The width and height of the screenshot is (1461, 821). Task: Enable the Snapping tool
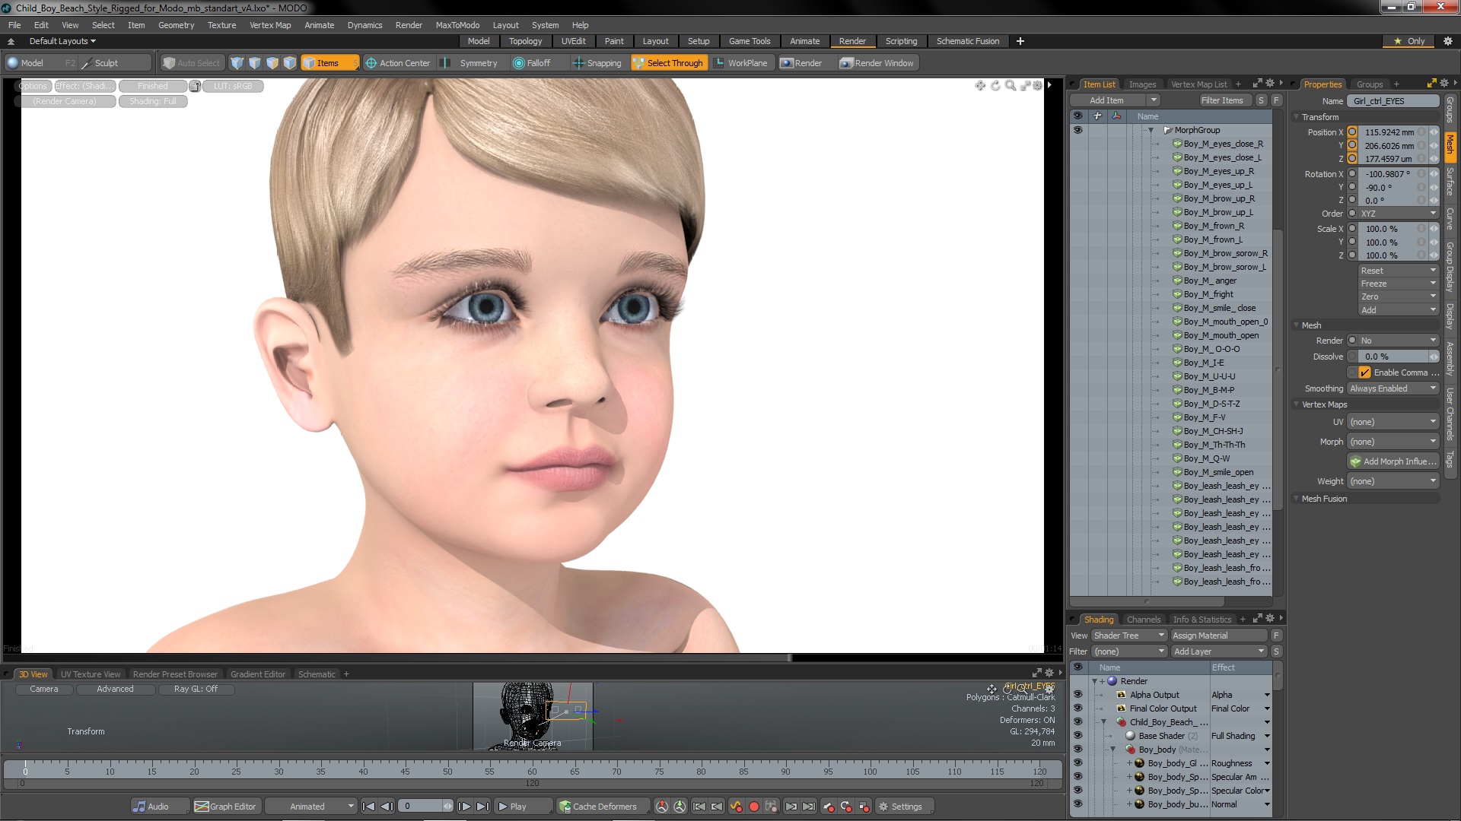(x=597, y=63)
